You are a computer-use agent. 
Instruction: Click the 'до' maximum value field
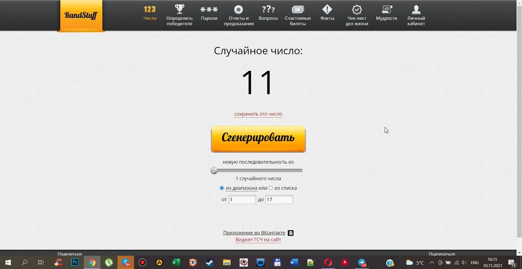tap(279, 200)
